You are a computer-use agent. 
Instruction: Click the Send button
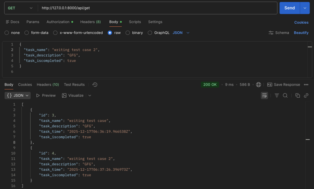(x=289, y=8)
